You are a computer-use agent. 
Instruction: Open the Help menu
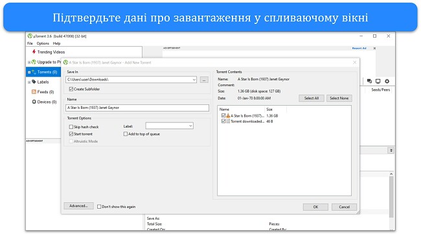[56, 43]
